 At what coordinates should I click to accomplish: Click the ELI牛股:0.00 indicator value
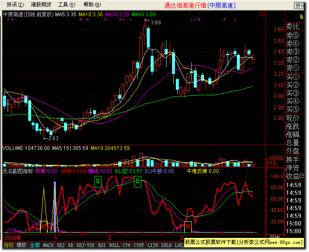click(159, 171)
